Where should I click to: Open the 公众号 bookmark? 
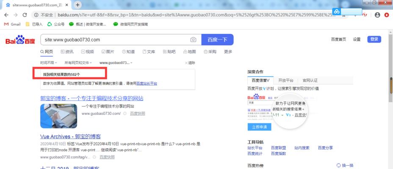pyautogui.click(x=56, y=24)
